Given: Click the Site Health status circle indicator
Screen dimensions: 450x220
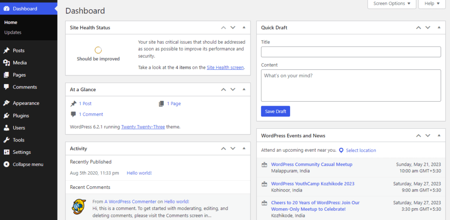Looking at the screenshot, I should 98,50.
